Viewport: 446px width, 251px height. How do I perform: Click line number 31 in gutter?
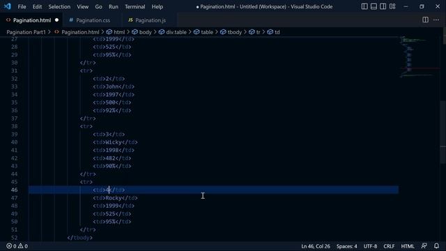click(x=14, y=70)
